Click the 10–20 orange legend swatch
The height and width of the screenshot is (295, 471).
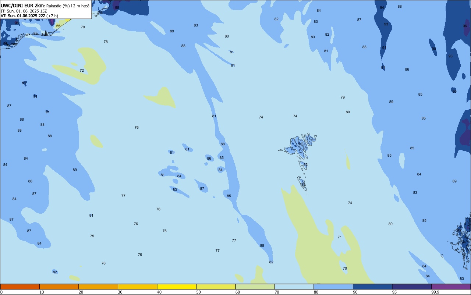(x=59, y=287)
